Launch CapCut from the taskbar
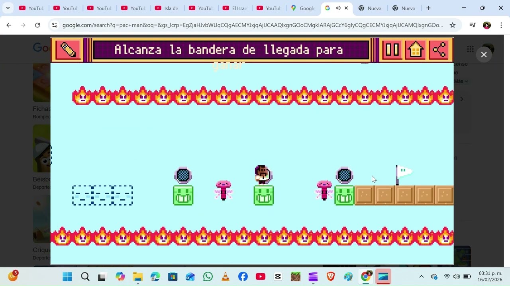This screenshot has width=510, height=286. (x=278, y=276)
